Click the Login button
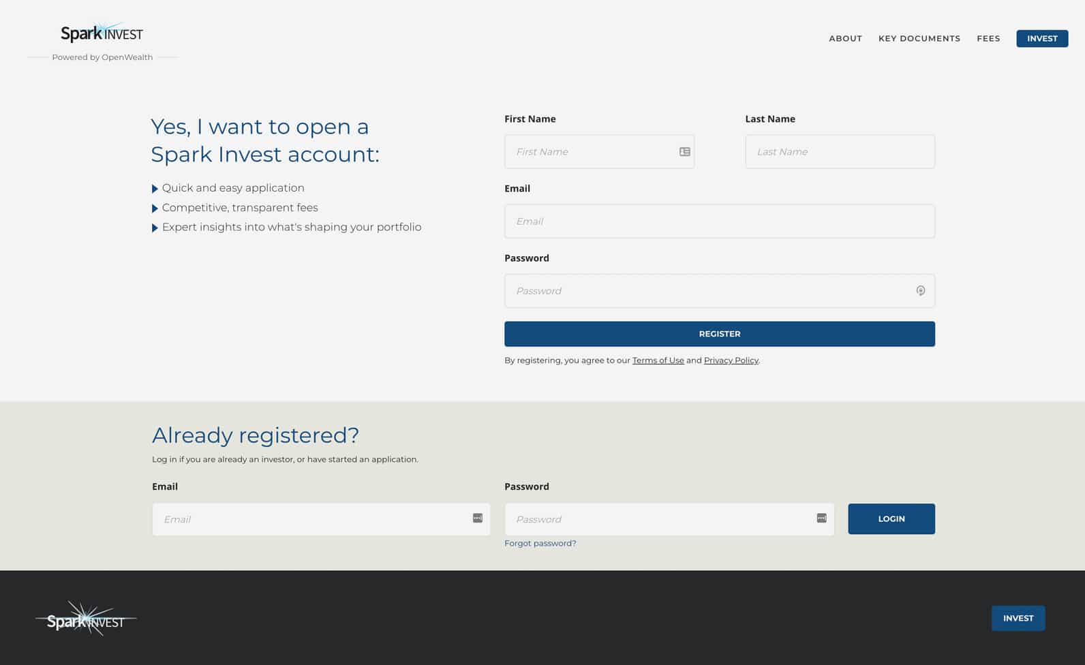Screen dimensions: 1085x665 pos(891,519)
